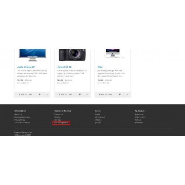This screenshot has width=185, height=185.
Task: Click compare arrows icon for iMac
Action: pyautogui.click(x=127, y=94)
